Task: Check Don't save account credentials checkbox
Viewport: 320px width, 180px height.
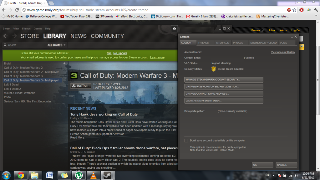Action: click(x=186, y=140)
